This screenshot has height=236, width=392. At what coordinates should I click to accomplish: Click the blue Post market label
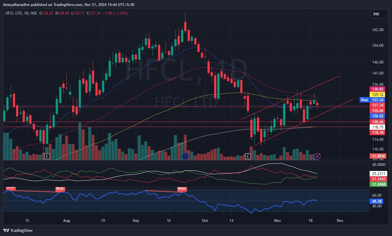tap(364, 100)
